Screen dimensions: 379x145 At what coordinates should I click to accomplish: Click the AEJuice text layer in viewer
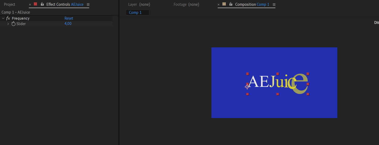tap(278, 83)
